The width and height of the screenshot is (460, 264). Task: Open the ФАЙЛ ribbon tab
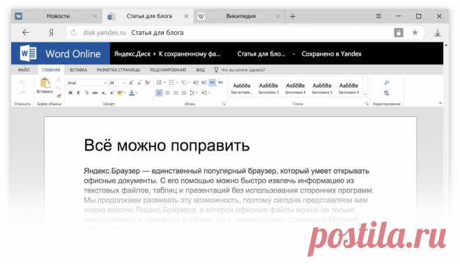tap(24, 70)
